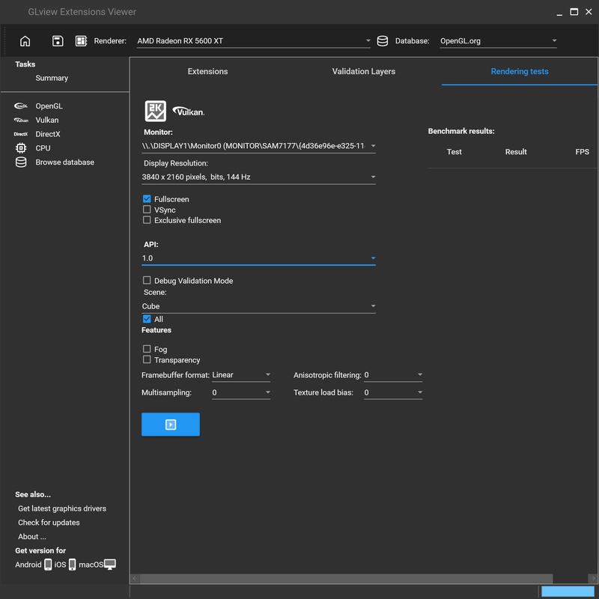
Task: Maximize the GLview window
Action: coord(574,12)
